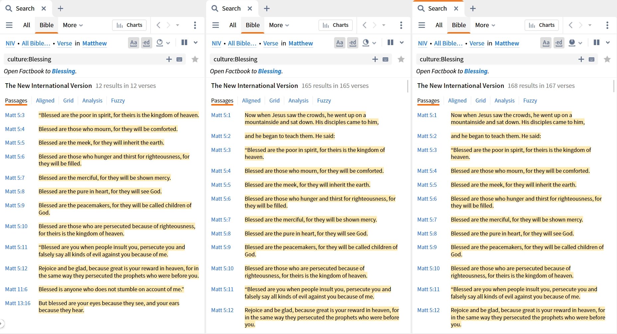Screen dimensions: 617x334
Task: Open Fuzzy view in left panel
Action: click(x=118, y=100)
